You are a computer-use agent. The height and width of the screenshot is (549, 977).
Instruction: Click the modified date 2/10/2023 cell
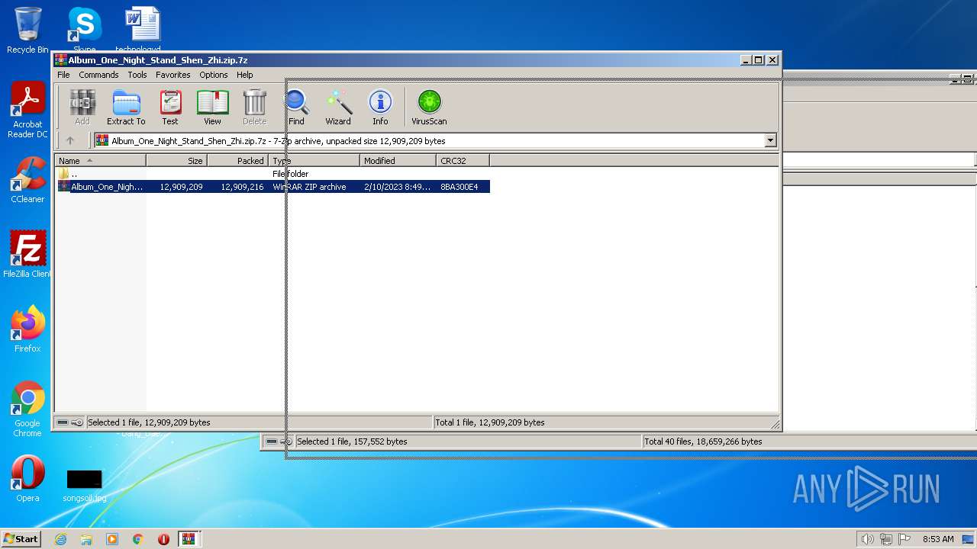(x=397, y=187)
